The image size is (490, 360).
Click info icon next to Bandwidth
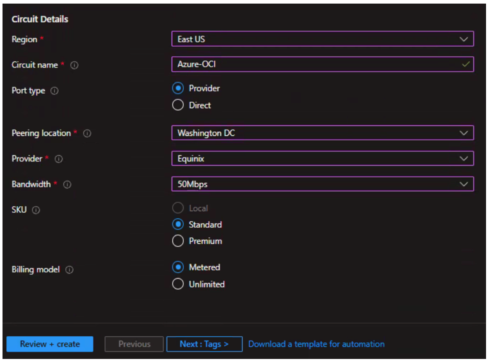(x=67, y=184)
